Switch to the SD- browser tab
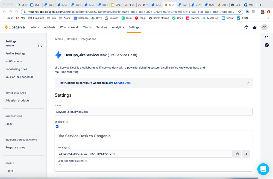 coord(183,5)
